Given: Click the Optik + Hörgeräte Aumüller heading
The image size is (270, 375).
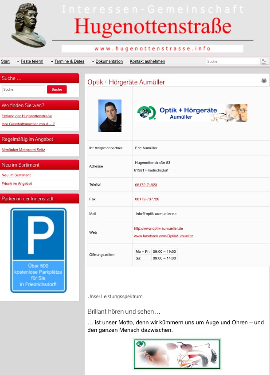Looking at the screenshot, I should (x=126, y=82).
